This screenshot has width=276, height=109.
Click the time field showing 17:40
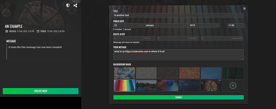tap(235, 25)
